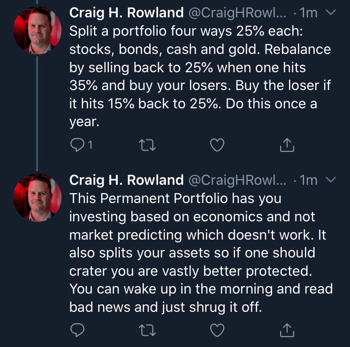Select the 1m timestamp of the first tweet

[x=309, y=13]
